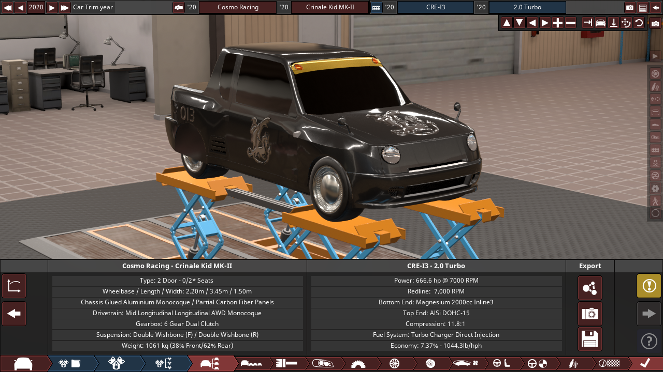Open the 2.0 Turbo engine variant field
Image resolution: width=663 pixels, height=372 pixels.
tap(527, 7)
